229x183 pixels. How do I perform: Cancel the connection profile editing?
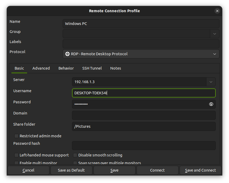(28, 170)
